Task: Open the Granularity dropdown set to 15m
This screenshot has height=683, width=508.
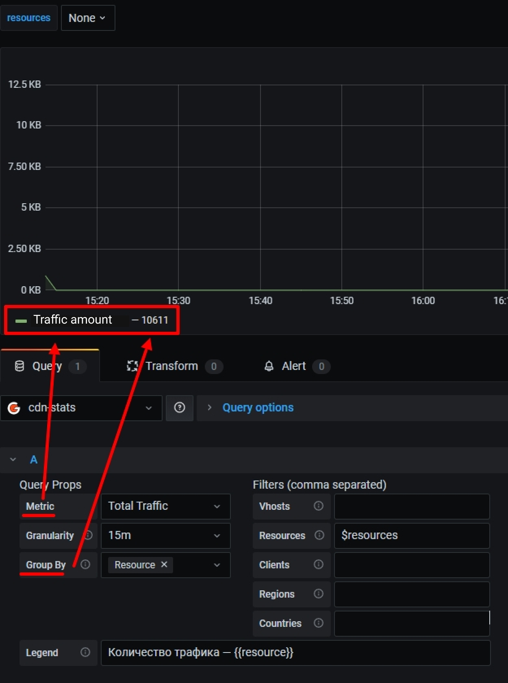Action: (165, 535)
